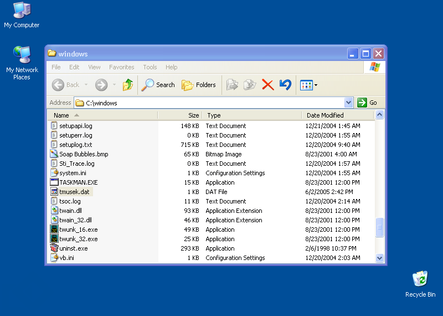Viewport: 443px width, 316px height.
Task: Select the TASKMAN.EXE application icon
Action: (x=54, y=182)
